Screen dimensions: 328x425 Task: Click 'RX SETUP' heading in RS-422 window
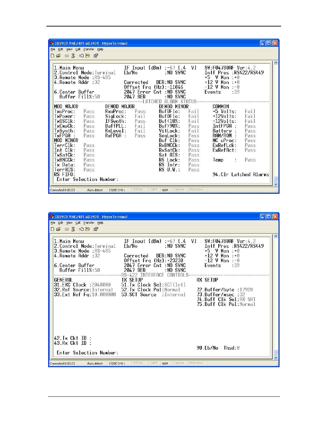pos(207,280)
